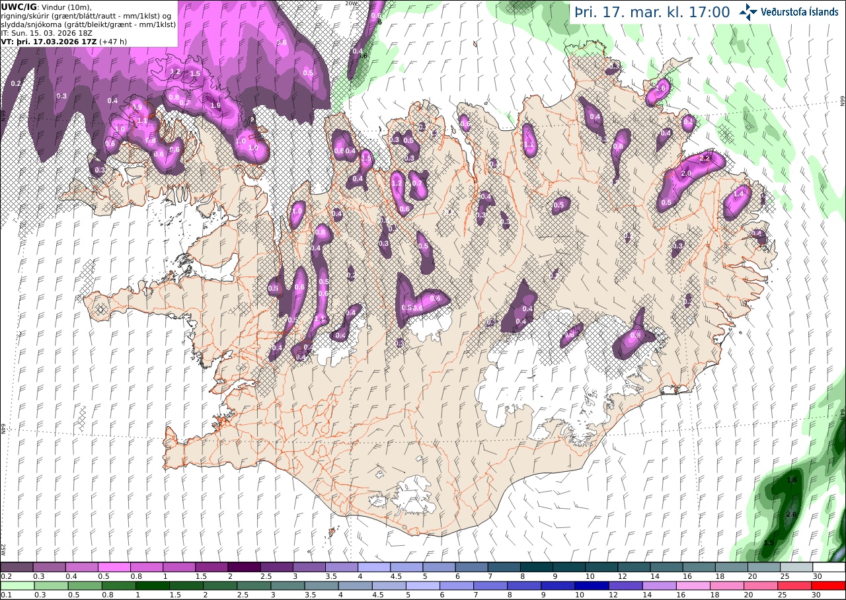Pick upper legend swatch labeled 3

click(309, 567)
